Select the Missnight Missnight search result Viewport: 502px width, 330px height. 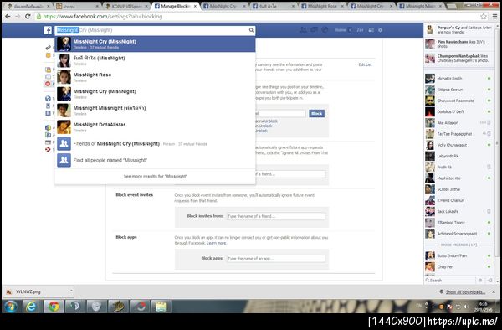tap(155, 111)
